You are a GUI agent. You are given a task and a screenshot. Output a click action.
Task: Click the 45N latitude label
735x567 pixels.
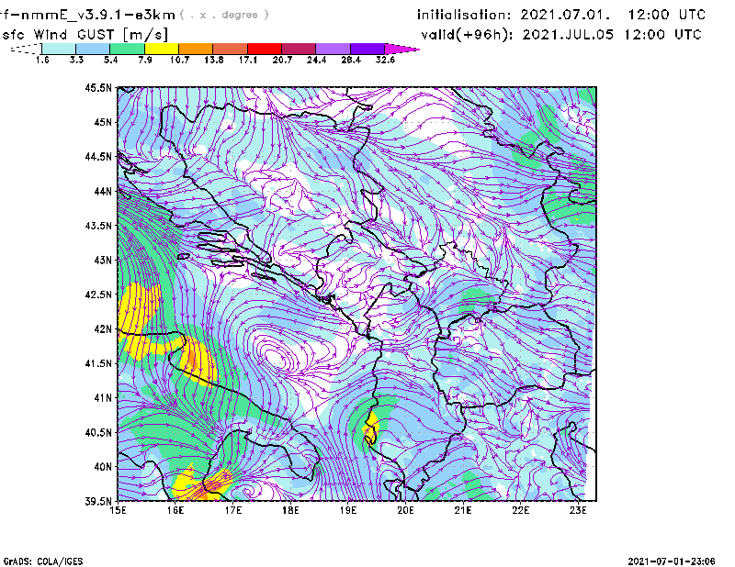click(x=103, y=122)
